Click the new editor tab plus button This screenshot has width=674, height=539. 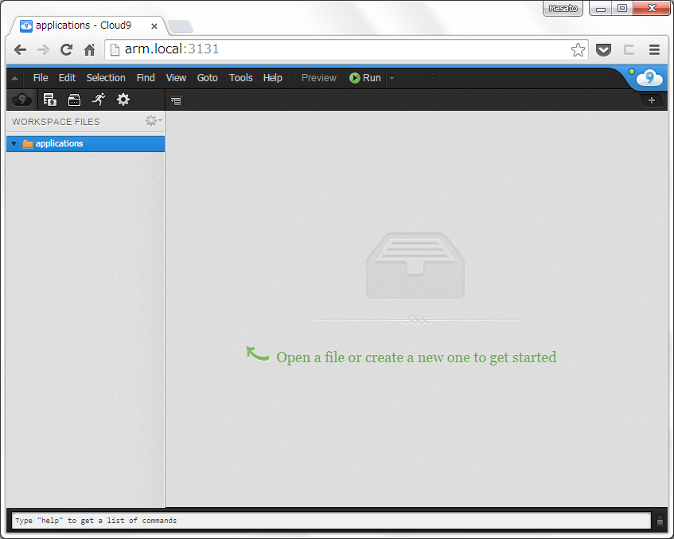[653, 100]
